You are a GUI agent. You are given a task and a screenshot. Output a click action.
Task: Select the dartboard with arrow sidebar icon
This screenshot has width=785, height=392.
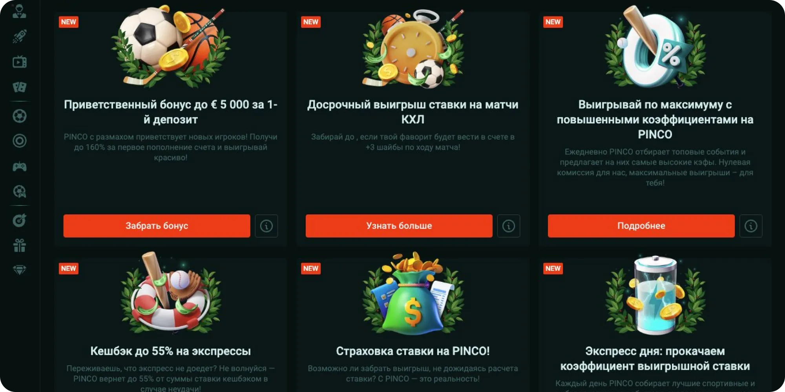pyautogui.click(x=20, y=220)
